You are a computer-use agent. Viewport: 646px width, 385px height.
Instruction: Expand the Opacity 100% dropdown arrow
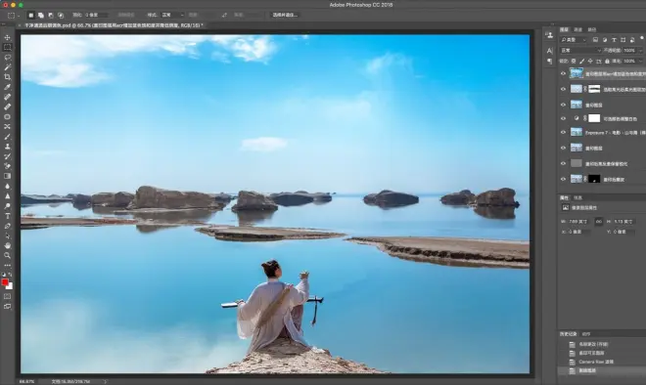pos(640,51)
